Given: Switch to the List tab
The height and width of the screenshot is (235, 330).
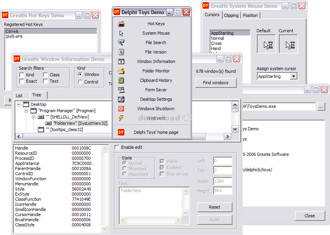Looking at the screenshot, I should (19, 96).
